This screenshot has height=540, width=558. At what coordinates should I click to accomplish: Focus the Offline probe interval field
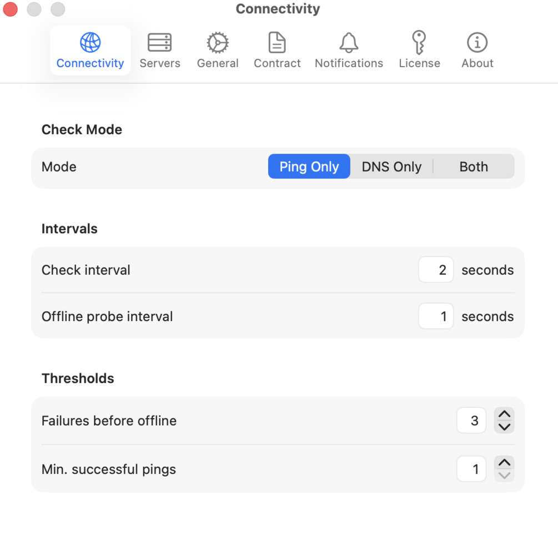point(436,317)
